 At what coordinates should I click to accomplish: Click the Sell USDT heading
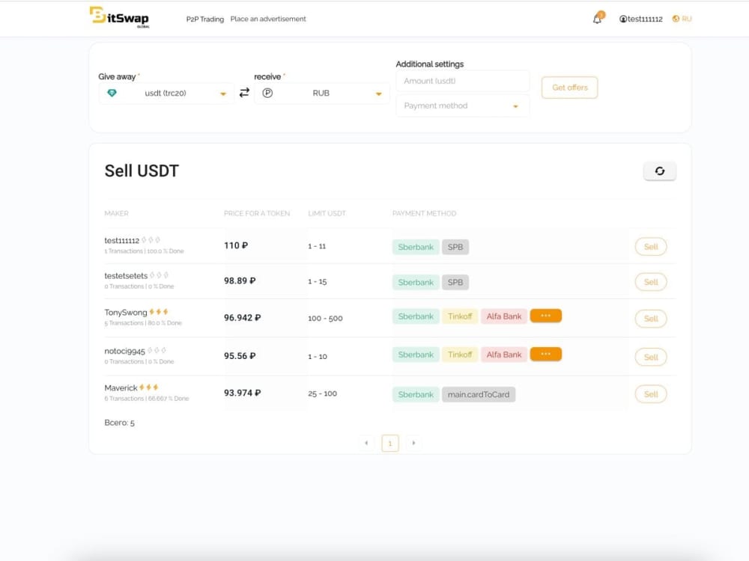pos(142,171)
